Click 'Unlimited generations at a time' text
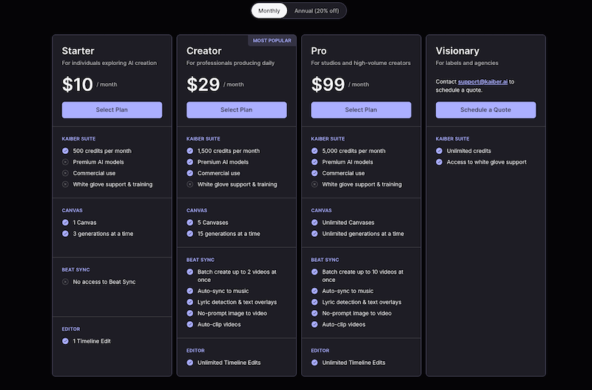The width and height of the screenshot is (592, 390). point(363,234)
